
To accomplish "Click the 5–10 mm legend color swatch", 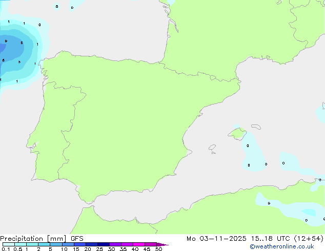I will pyautogui.click(x=56, y=244).
